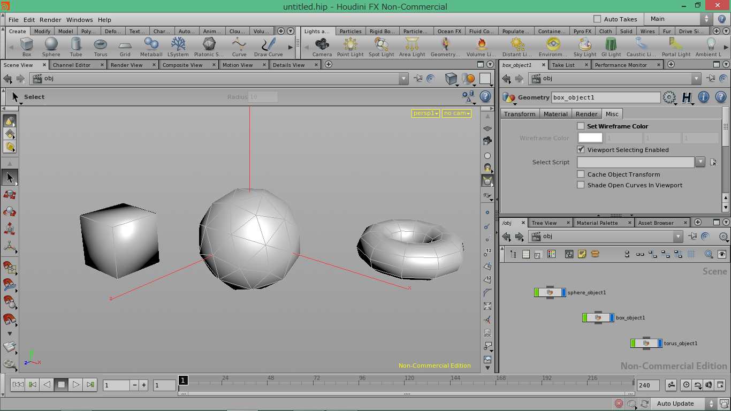Screen dimensions: 731x411
Task: Add a Portal Light
Action: (x=676, y=47)
